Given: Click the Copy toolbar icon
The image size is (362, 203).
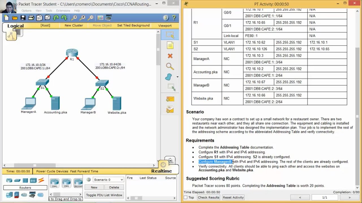Looking at the screenshot, I should [x=40, y=18].
